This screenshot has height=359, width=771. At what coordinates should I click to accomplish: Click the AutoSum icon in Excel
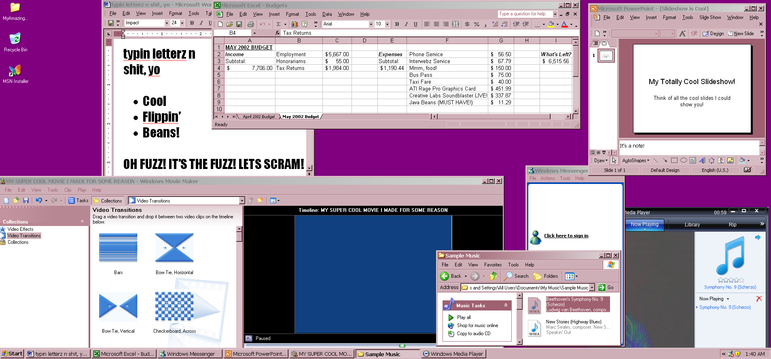pos(278,24)
